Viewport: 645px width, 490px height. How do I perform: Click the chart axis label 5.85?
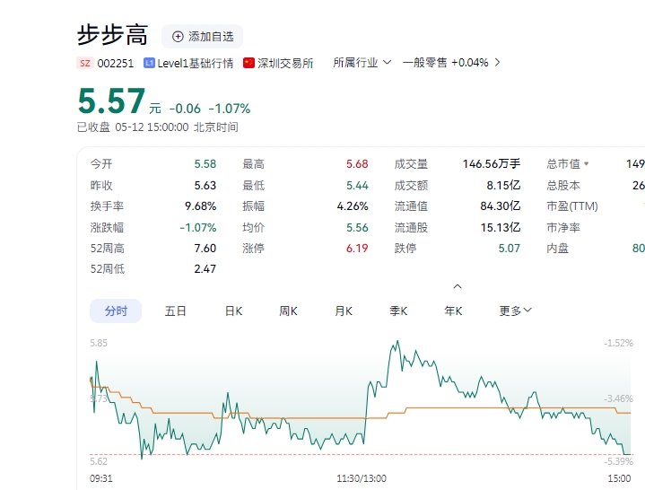[x=99, y=343]
